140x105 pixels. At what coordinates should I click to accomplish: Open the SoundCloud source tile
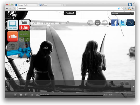coord(13,36)
